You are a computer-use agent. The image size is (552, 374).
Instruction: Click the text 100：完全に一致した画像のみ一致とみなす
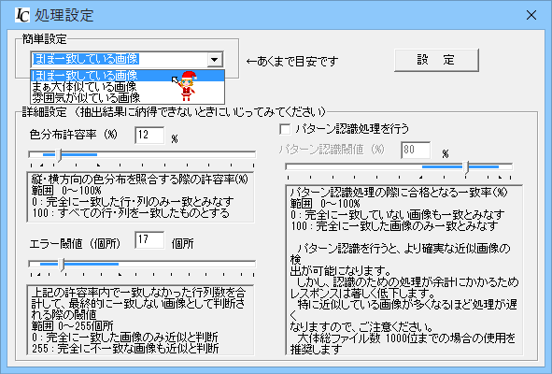pos(395,226)
